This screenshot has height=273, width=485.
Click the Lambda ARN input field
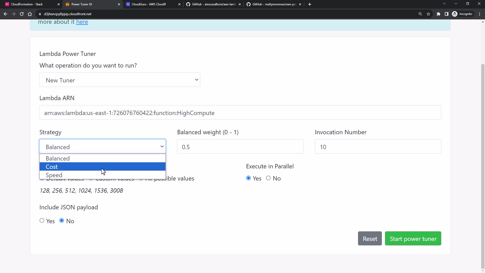[x=240, y=113]
